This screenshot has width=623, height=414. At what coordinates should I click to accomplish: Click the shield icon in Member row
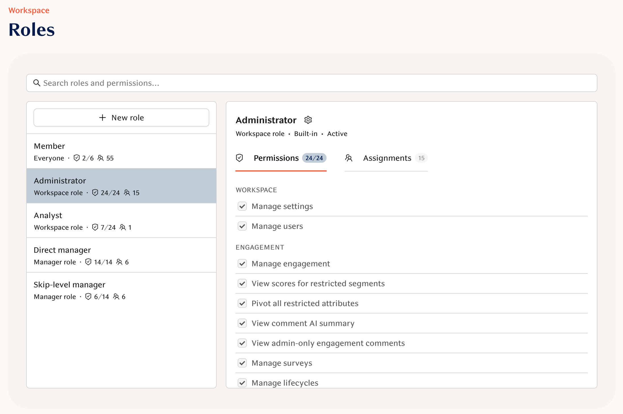[x=76, y=158]
